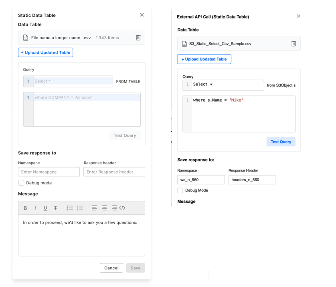
Task: Open code view in the Message editor
Action: tap(122, 208)
